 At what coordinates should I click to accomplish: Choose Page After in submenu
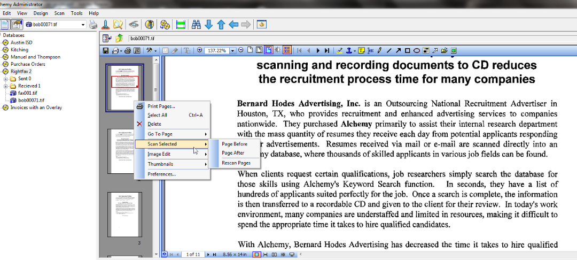pyautogui.click(x=235, y=153)
